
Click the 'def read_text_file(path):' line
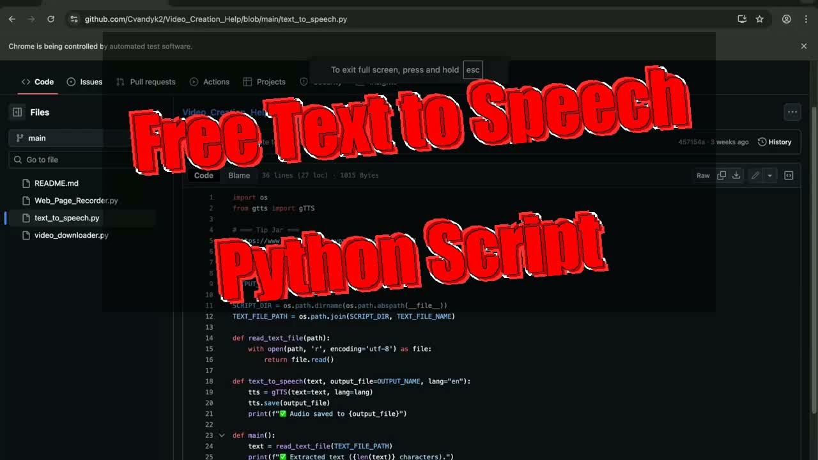pos(281,338)
